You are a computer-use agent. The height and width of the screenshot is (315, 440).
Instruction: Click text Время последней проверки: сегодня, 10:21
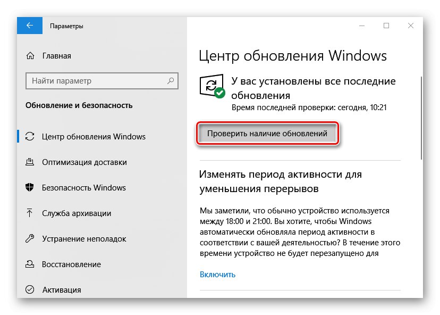309,107
